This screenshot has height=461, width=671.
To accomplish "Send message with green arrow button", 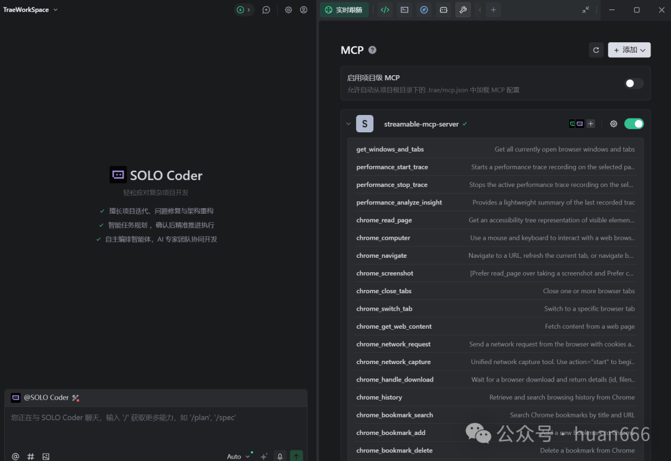I will (x=296, y=456).
